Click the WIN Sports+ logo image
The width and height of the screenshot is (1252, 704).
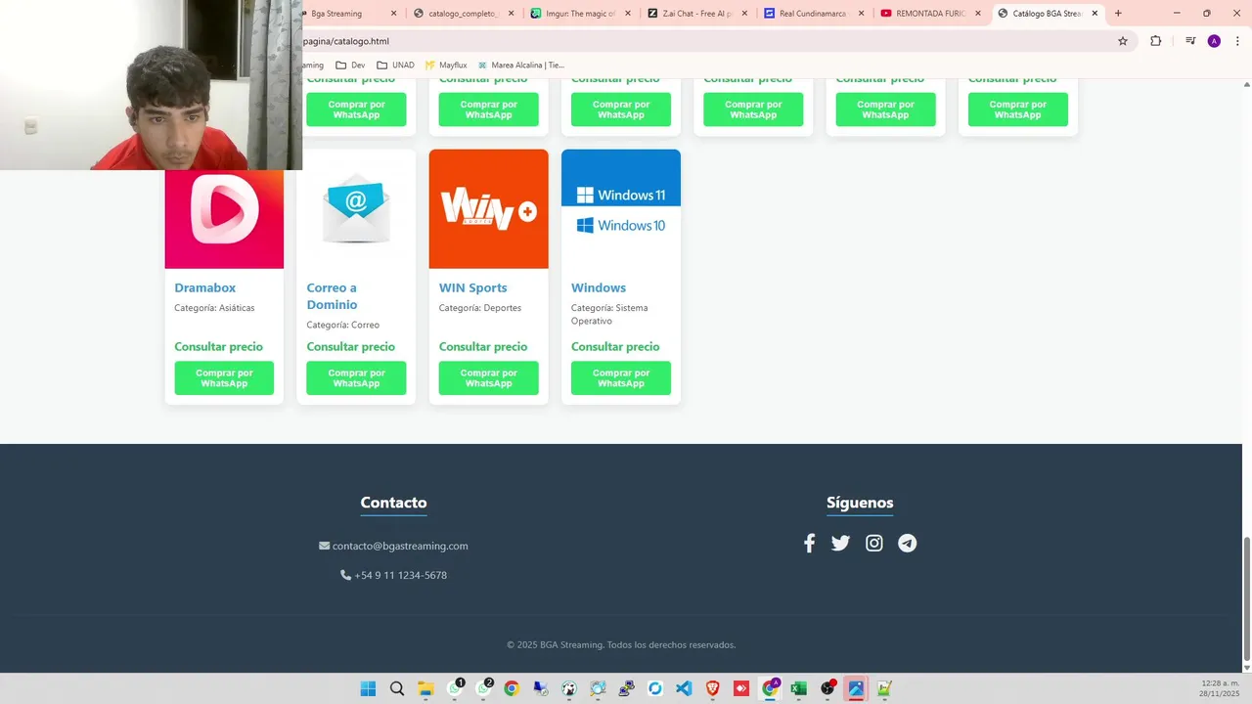click(x=488, y=209)
